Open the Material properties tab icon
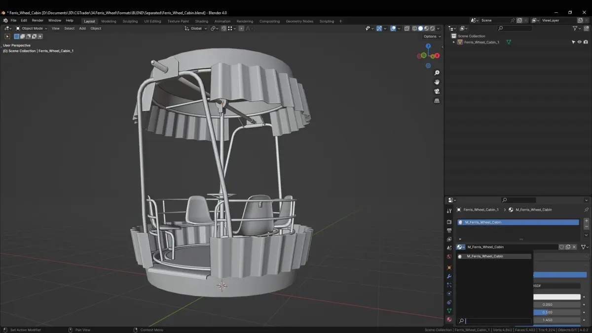 click(x=449, y=319)
